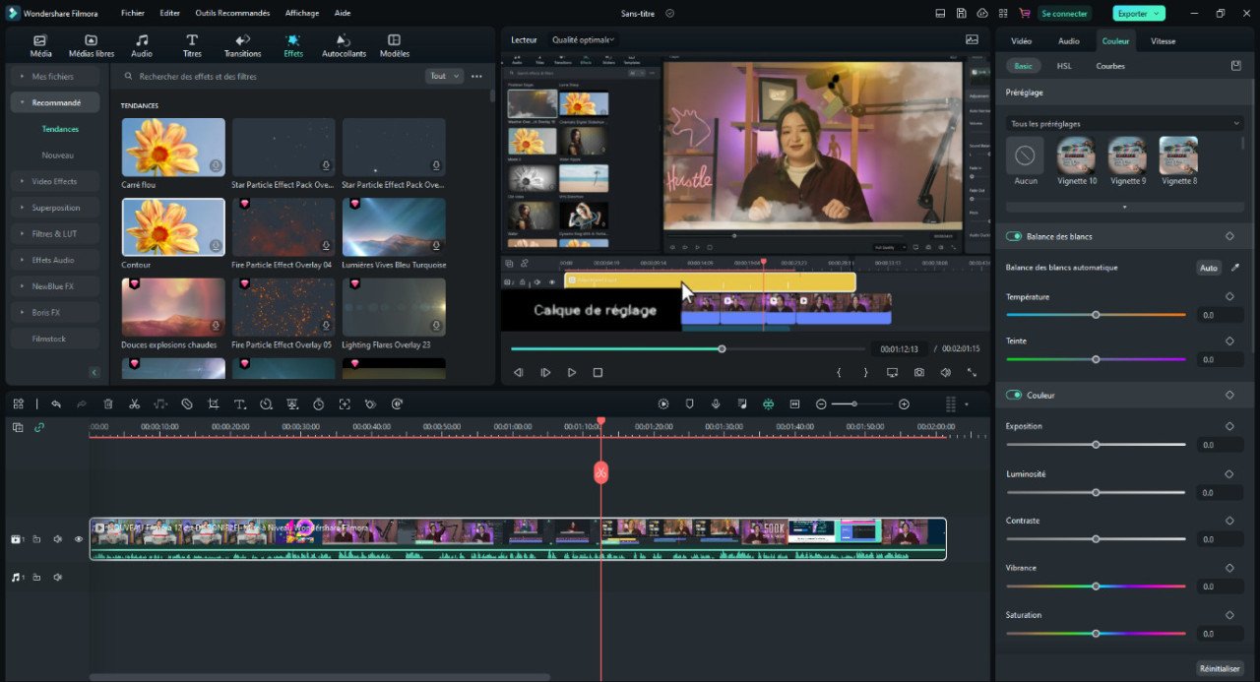Toggle visibility of the video track
1260x682 pixels.
coord(79,538)
